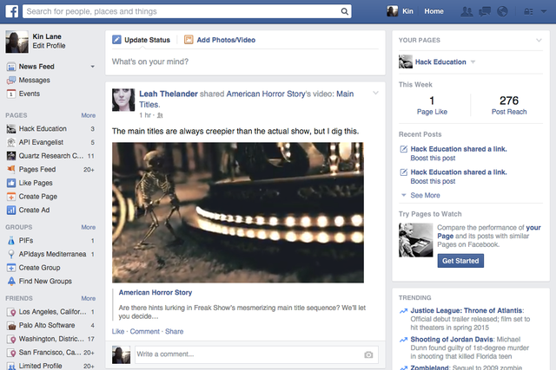
Task: Open the Friend Requests icon
Action: point(467,11)
